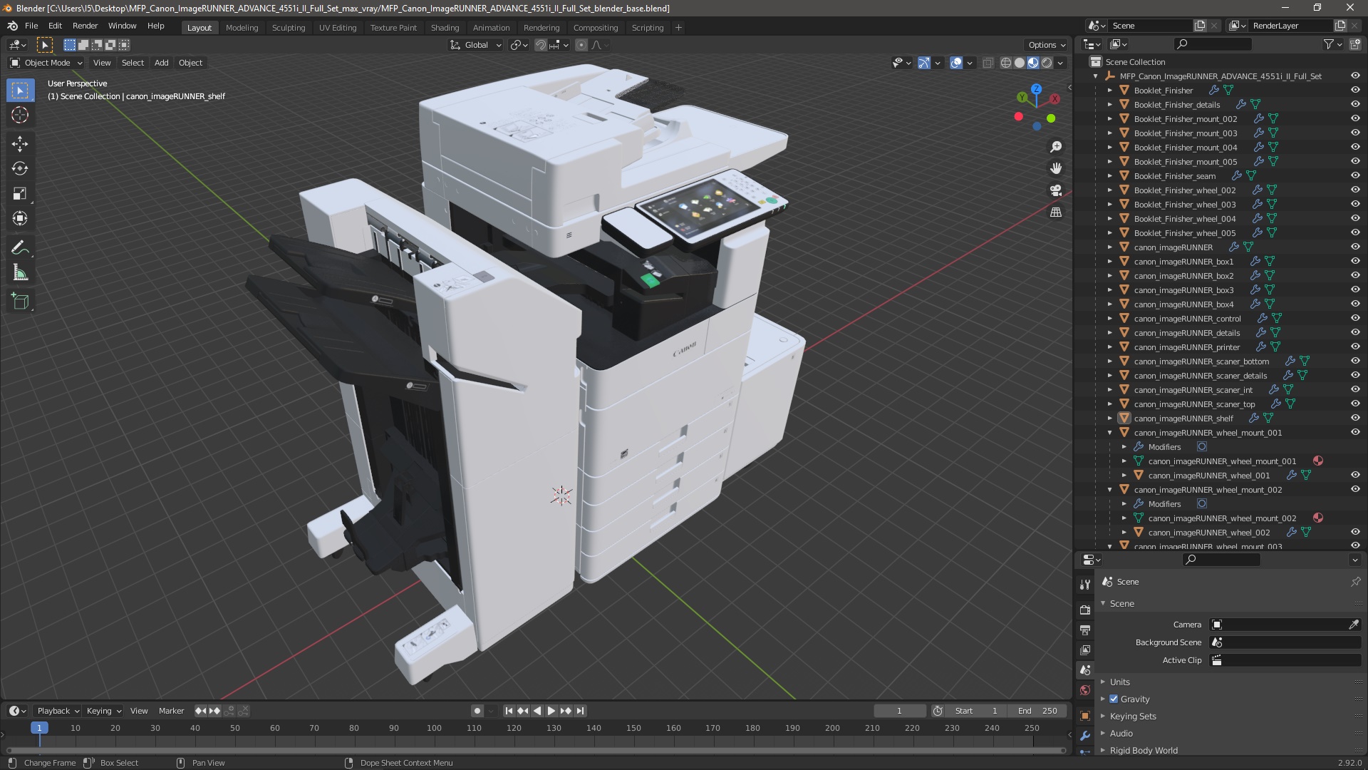This screenshot has height=770, width=1368.
Task: Open the Object properties tab
Action: [x=1085, y=716]
